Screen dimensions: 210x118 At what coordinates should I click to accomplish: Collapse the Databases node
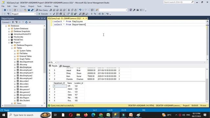tap(6, 26)
